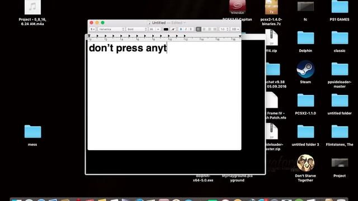
Task: Toggle bold formatting
Action: click(x=181, y=29)
